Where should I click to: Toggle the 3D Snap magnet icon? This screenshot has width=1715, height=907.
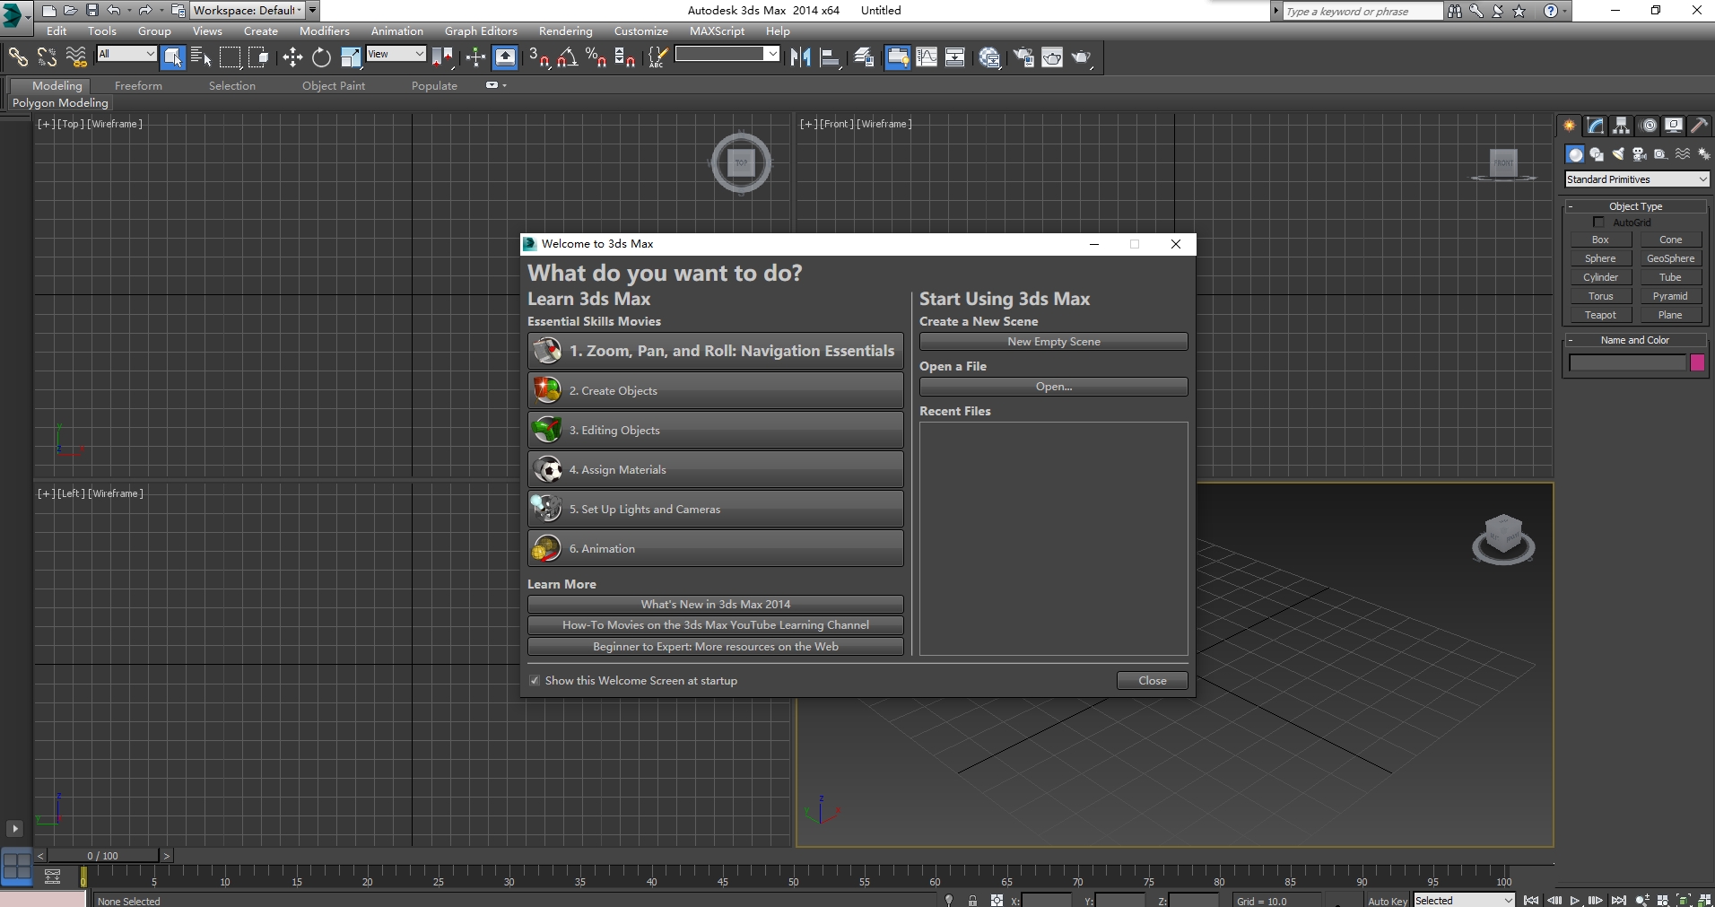536,57
